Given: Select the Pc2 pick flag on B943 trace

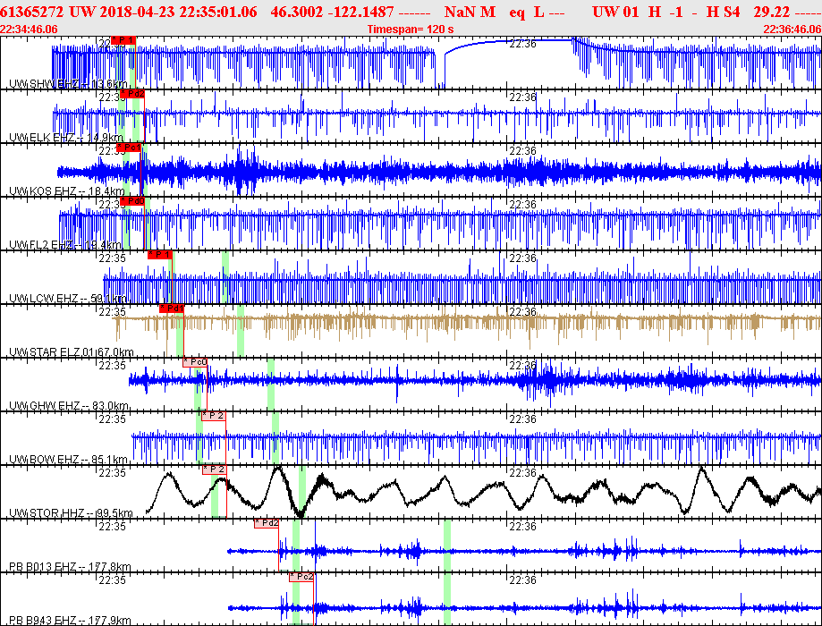Looking at the screenshot, I should pyautogui.click(x=301, y=577).
